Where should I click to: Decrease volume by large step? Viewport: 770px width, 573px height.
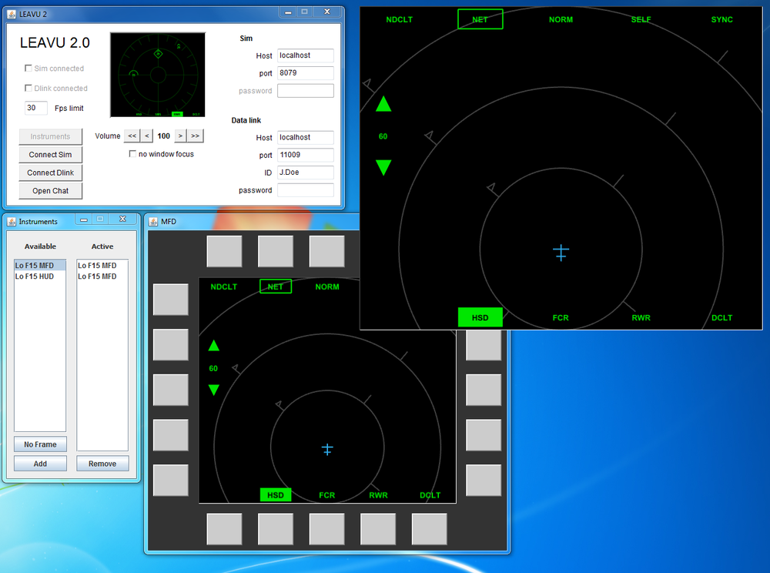coord(132,136)
